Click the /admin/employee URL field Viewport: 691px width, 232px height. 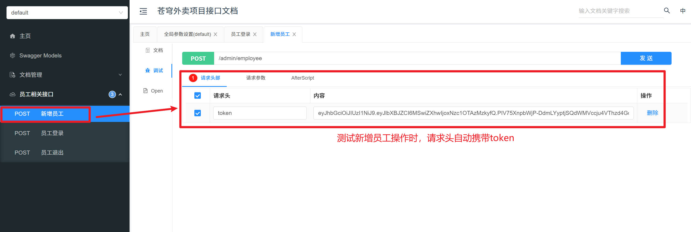click(x=417, y=58)
